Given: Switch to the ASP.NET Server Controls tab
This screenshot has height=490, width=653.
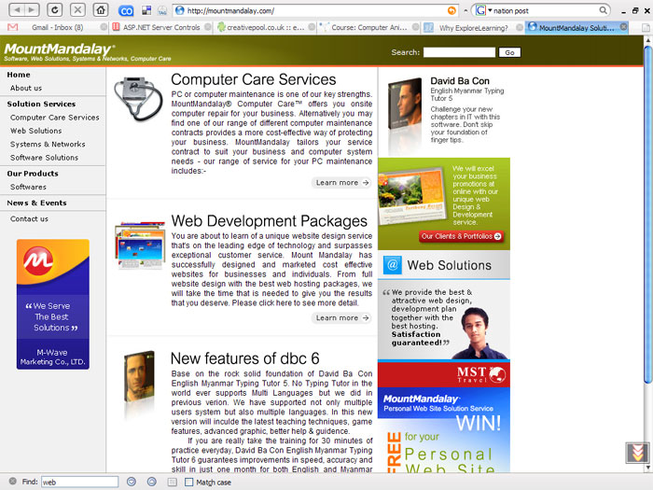Looking at the screenshot, I should point(161,27).
